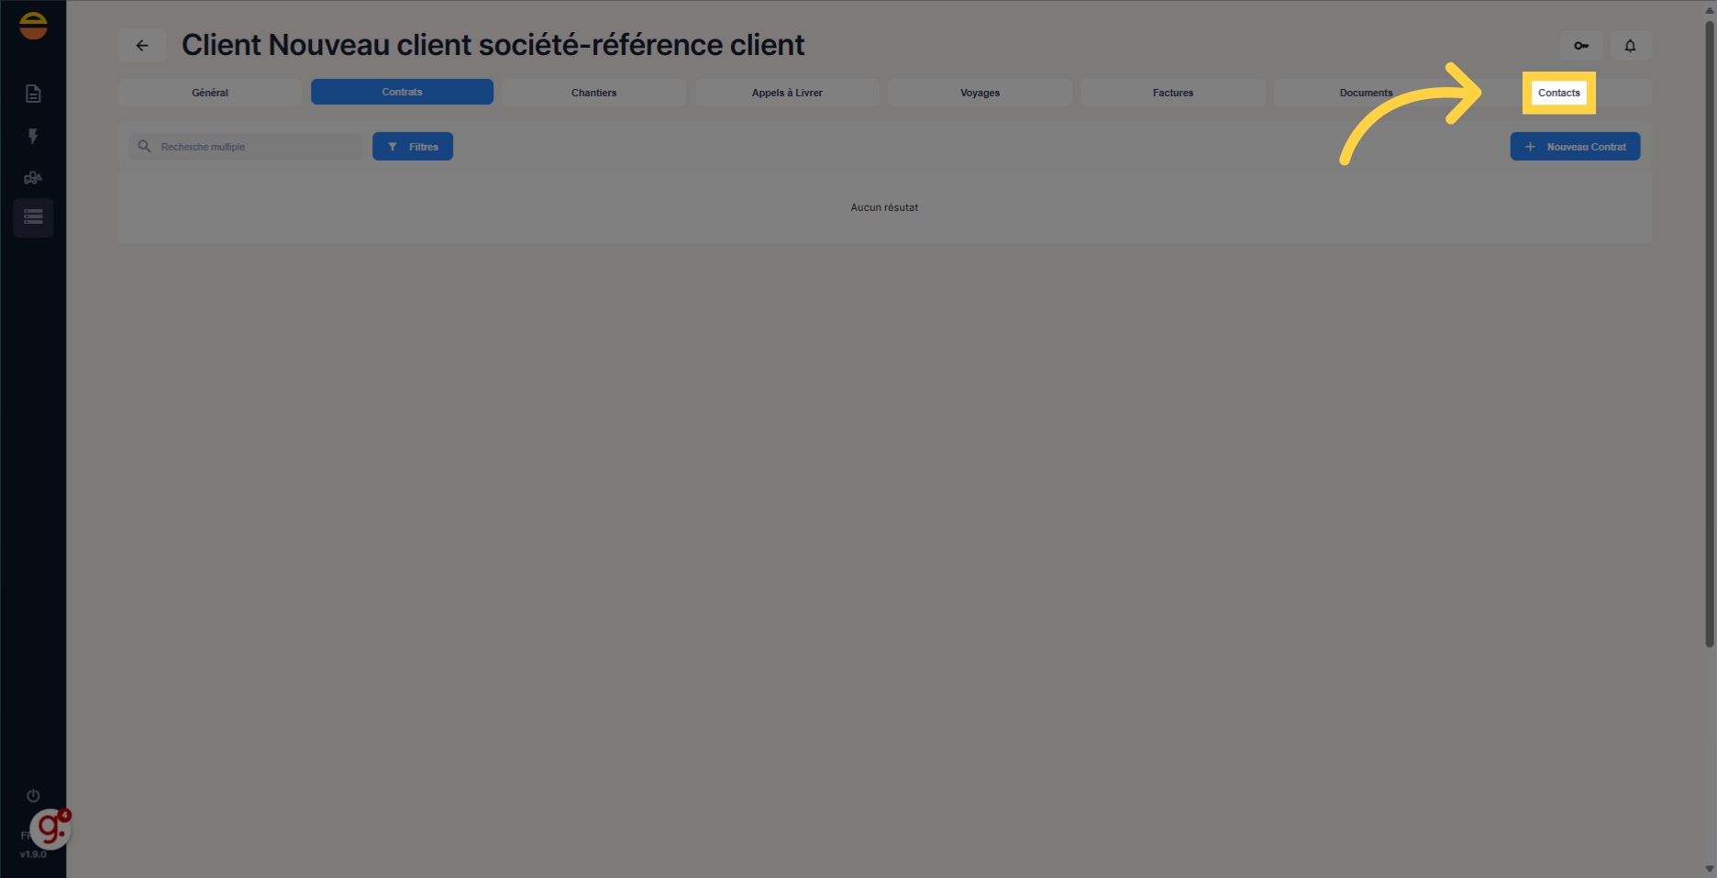Switch to the Contacts tab
The width and height of the screenshot is (1717, 878).
click(1559, 93)
